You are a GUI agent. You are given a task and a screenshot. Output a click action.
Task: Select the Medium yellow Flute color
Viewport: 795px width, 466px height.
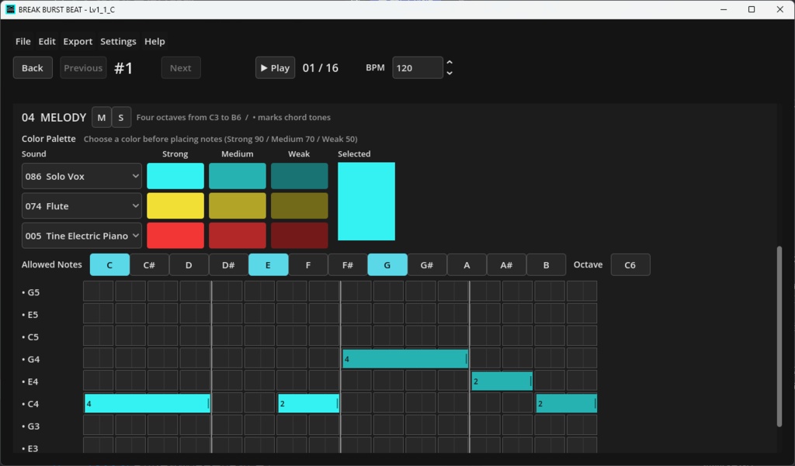coord(238,205)
